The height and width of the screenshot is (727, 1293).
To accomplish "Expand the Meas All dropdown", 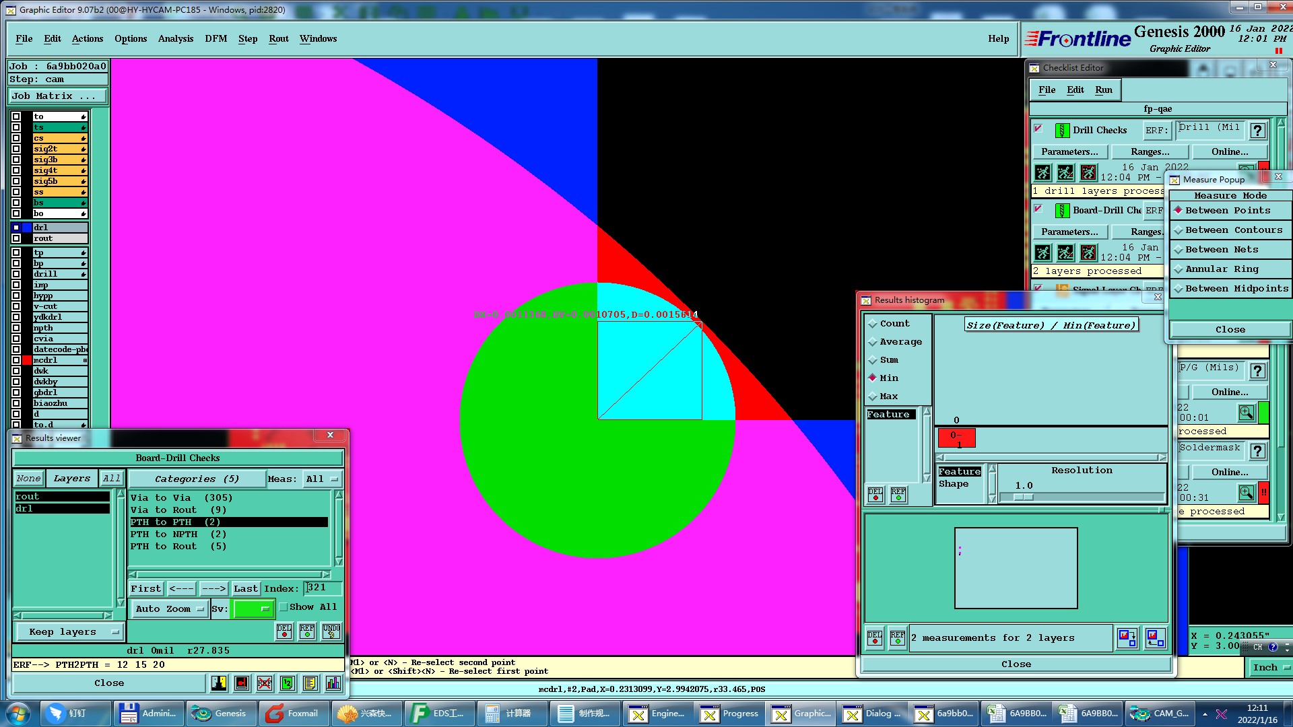I will [322, 479].
